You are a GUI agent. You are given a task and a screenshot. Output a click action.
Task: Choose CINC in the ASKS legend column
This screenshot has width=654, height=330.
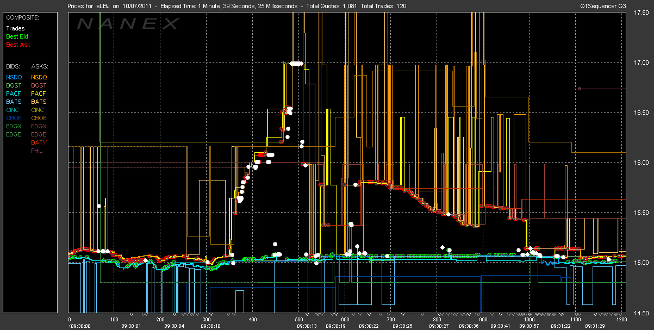tap(39, 110)
